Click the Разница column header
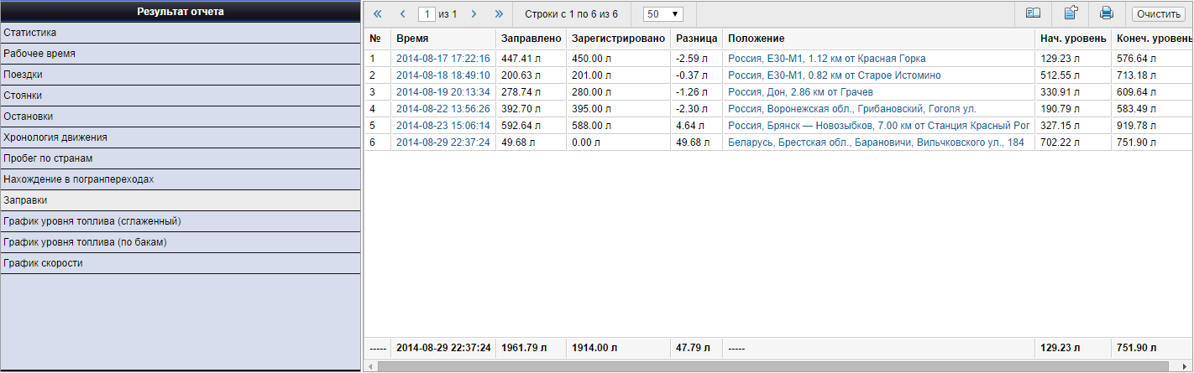Viewport: 1194px width, 373px height. pyautogui.click(x=696, y=39)
